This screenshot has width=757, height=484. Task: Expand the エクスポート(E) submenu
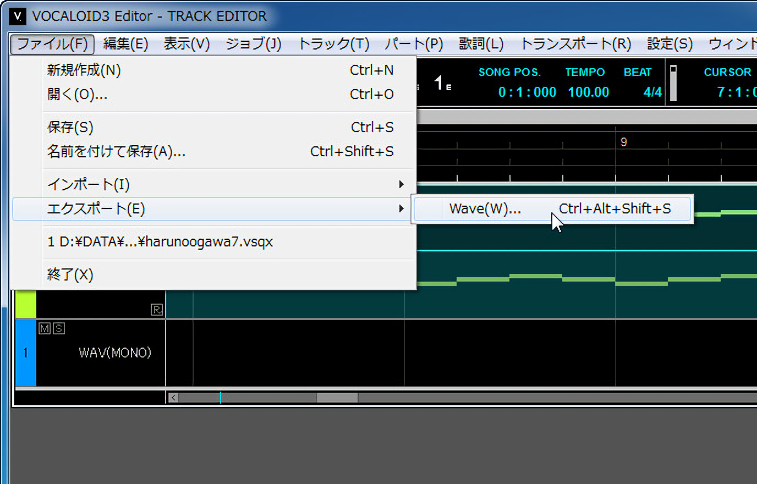pyautogui.click(x=212, y=209)
